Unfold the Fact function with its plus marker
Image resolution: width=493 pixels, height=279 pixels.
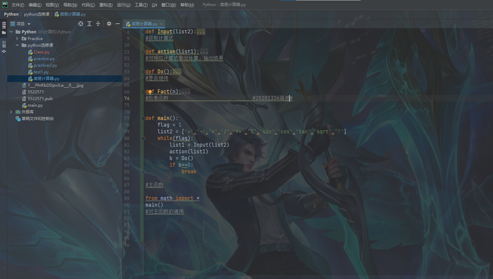(143, 92)
